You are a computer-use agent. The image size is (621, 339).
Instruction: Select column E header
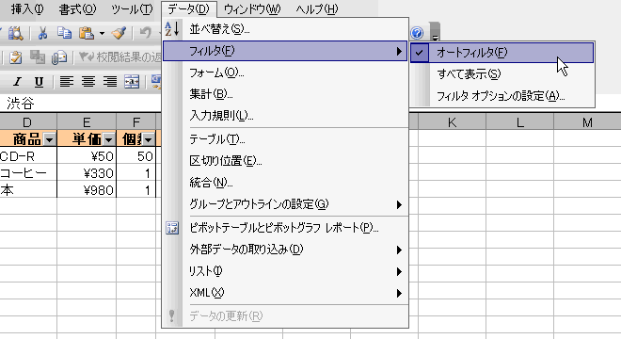pyautogui.click(x=87, y=122)
